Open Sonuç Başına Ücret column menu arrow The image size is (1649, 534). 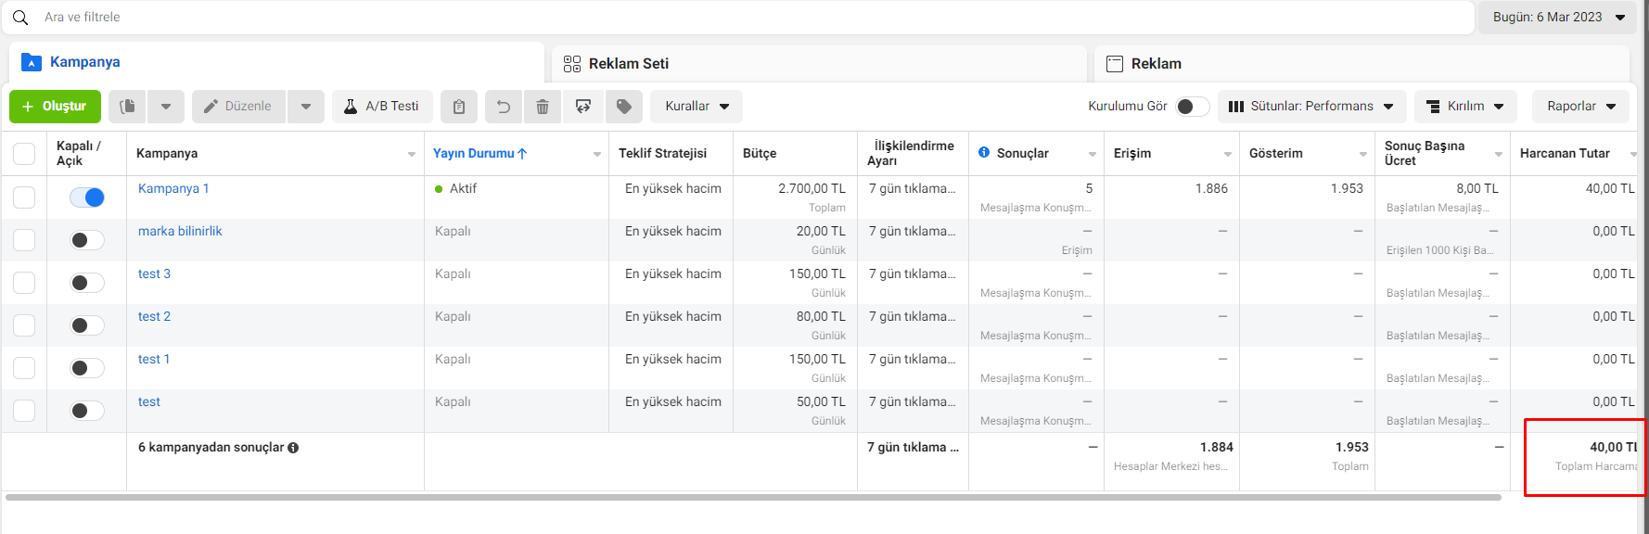tap(1499, 154)
